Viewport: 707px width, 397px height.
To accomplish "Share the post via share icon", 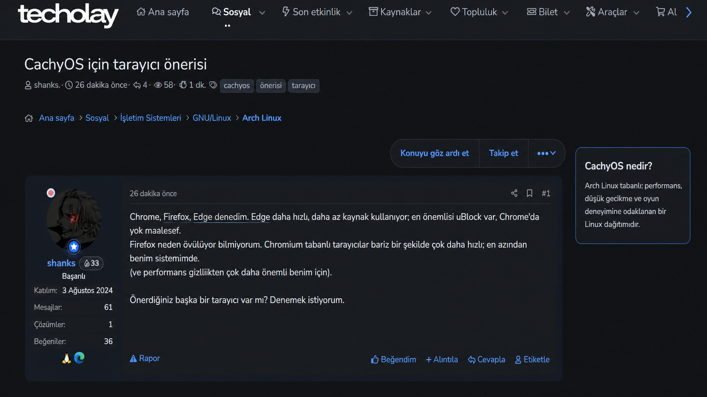I will tap(514, 193).
